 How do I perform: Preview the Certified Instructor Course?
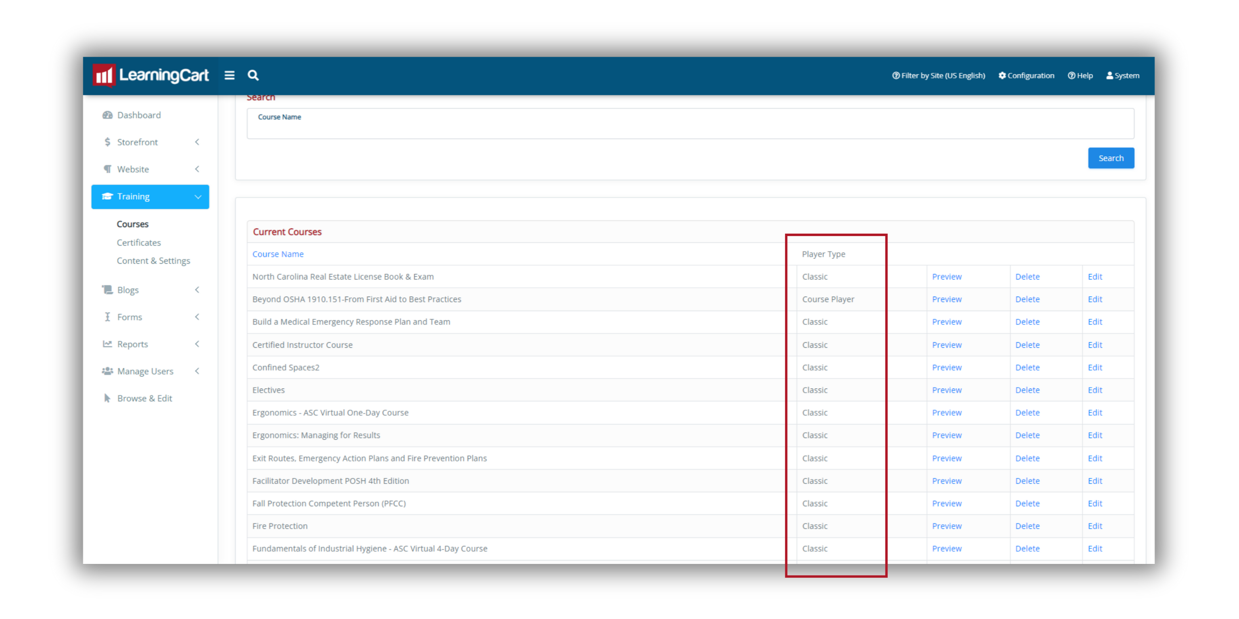pos(946,345)
